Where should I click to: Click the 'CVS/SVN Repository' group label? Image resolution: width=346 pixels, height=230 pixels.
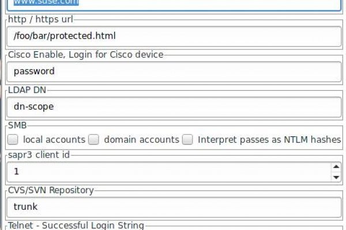(50, 190)
